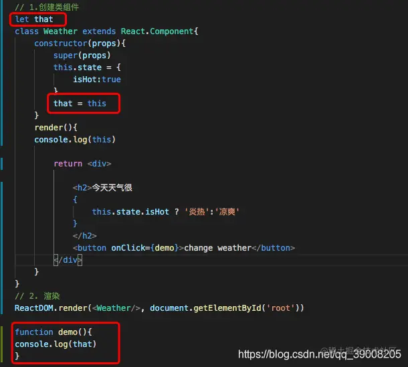
Task: Click the 'function demo(){' line
Action: [x=54, y=332]
